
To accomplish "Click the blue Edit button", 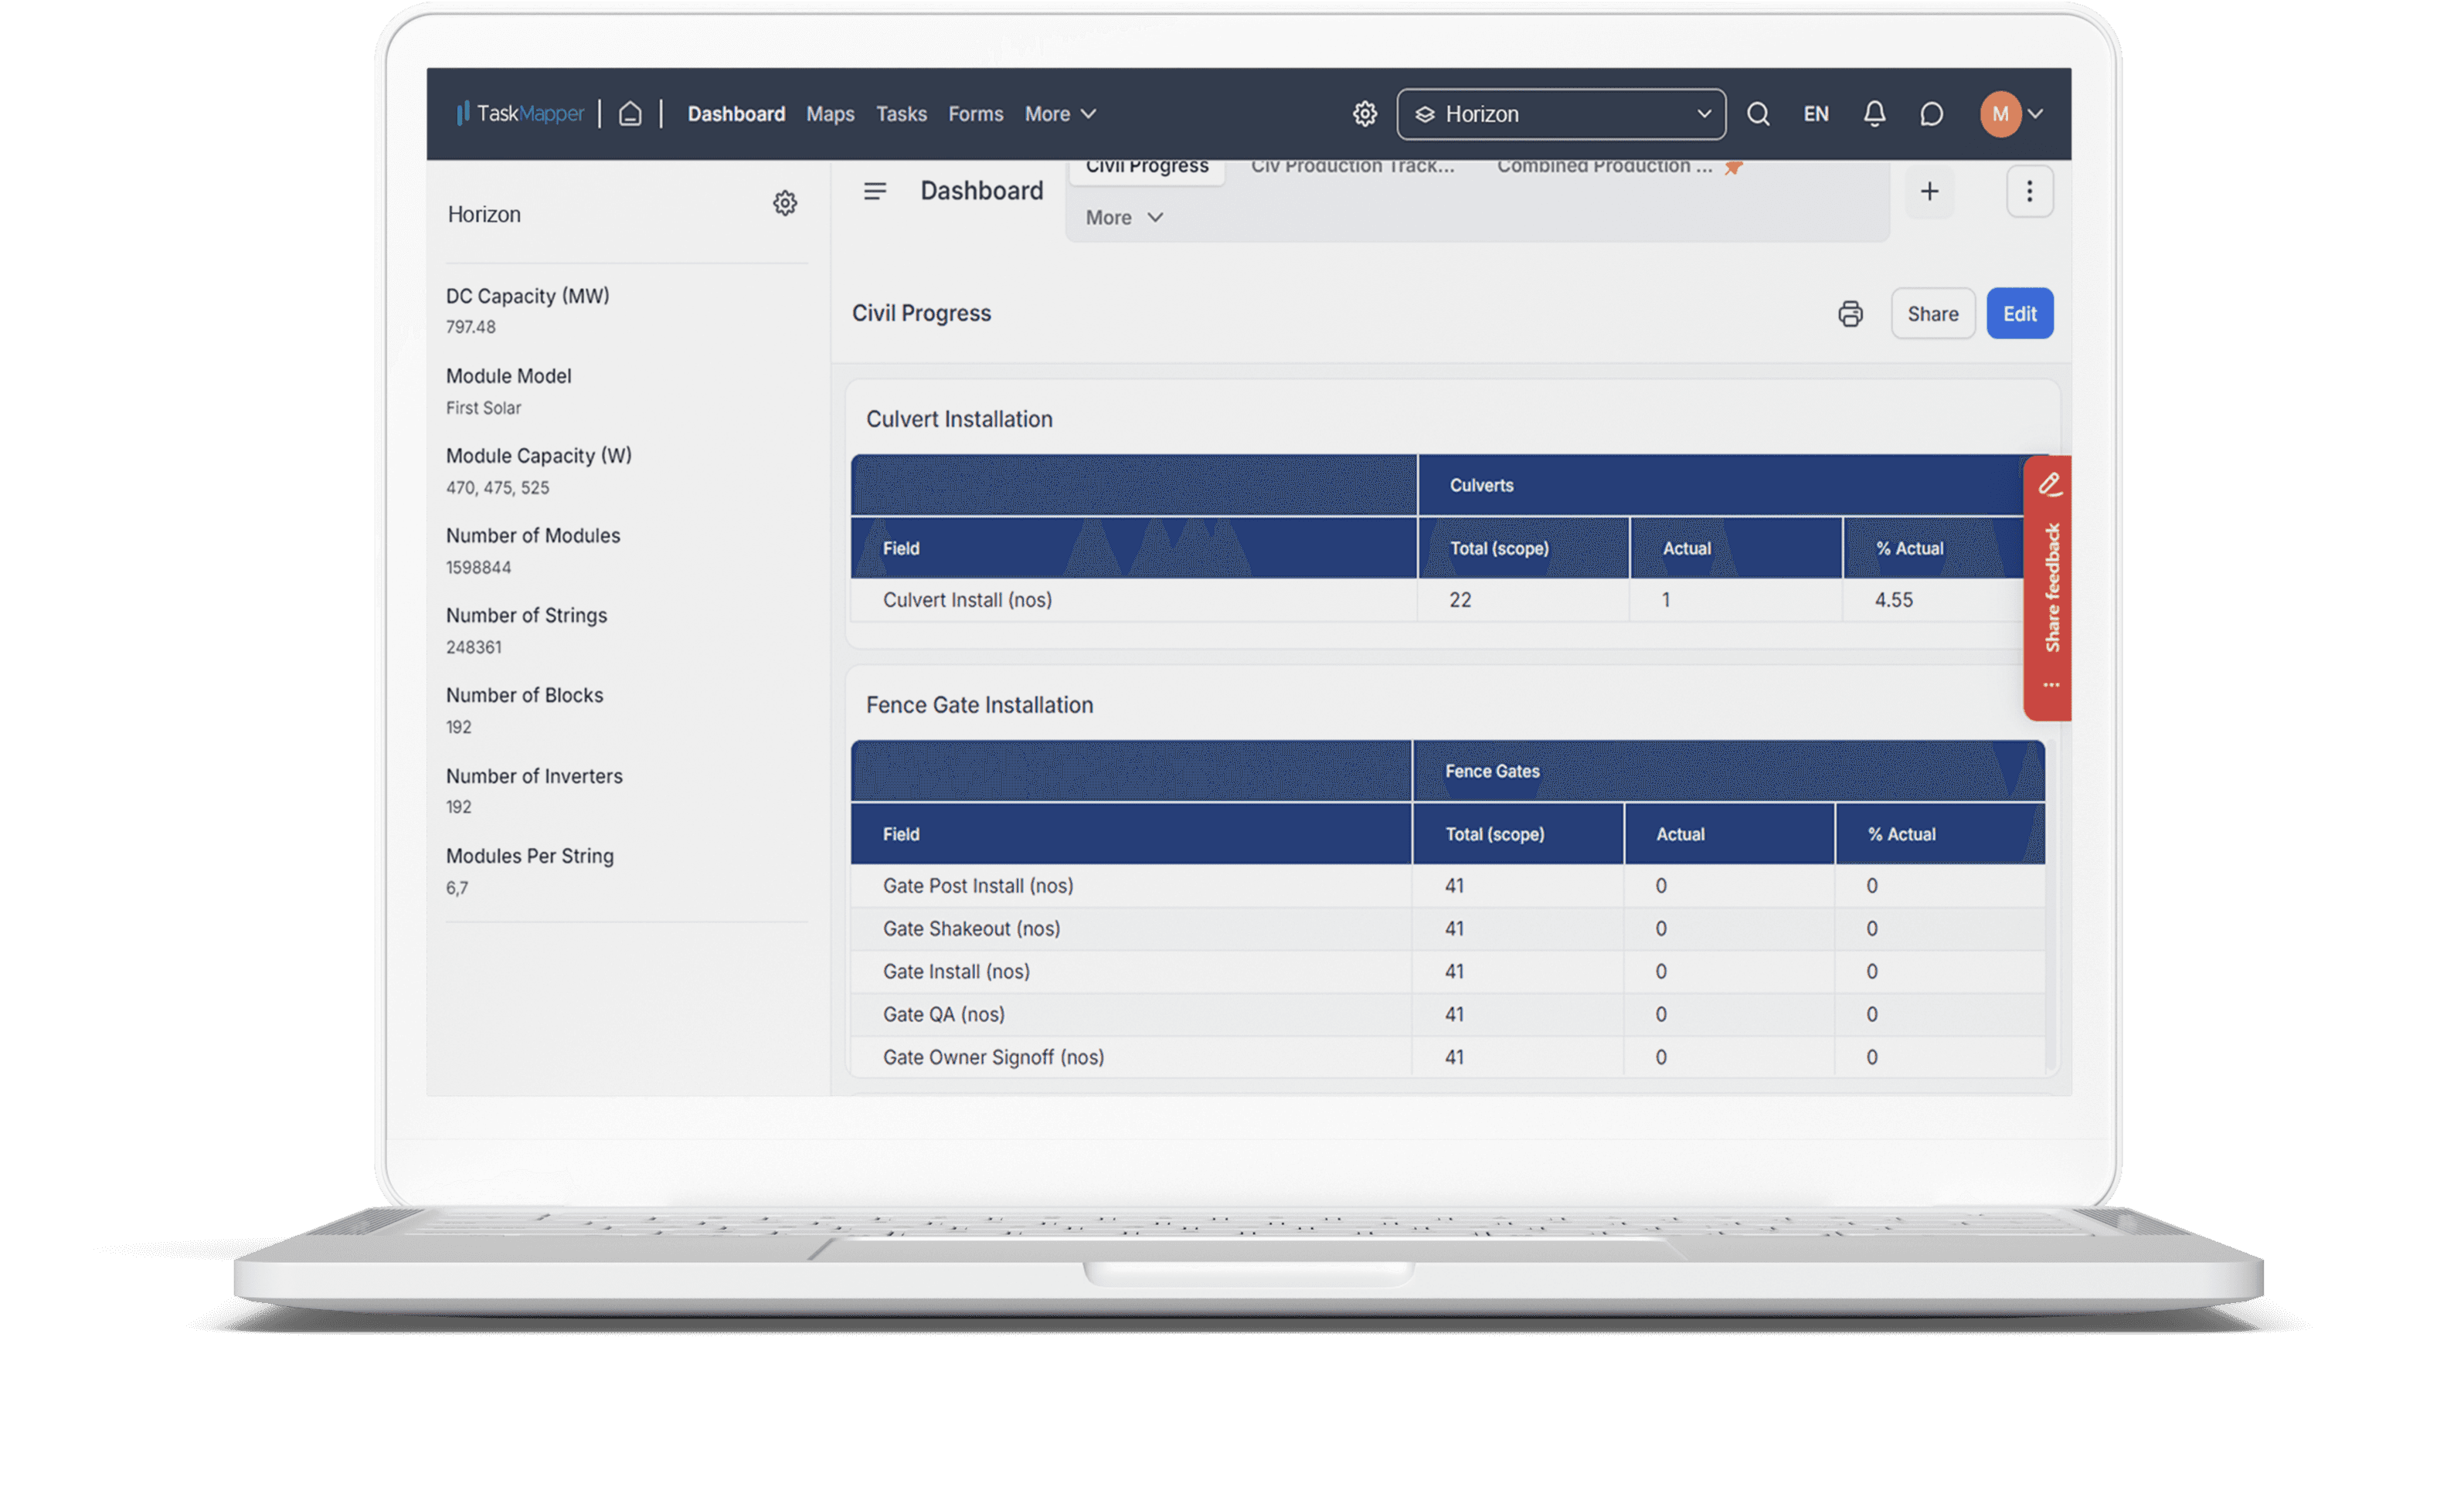I will click(2019, 314).
